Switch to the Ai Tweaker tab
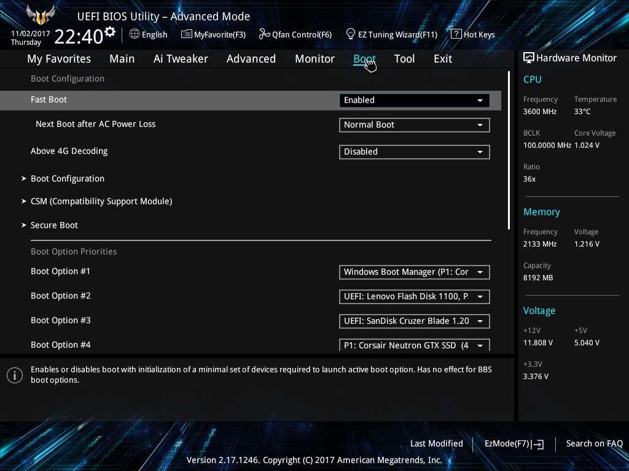629x471 pixels. [181, 59]
